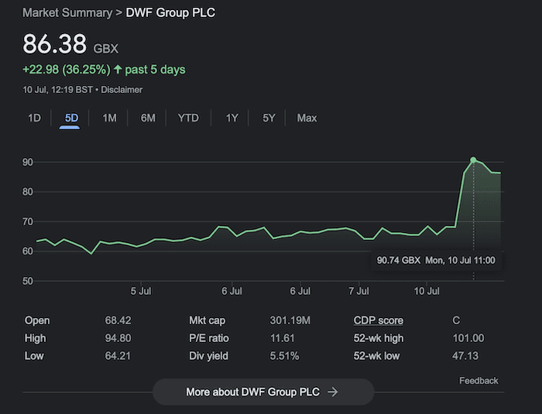Click the 52-wk low label
This screenshot has width=542, height=414.
tap(376, 356)
